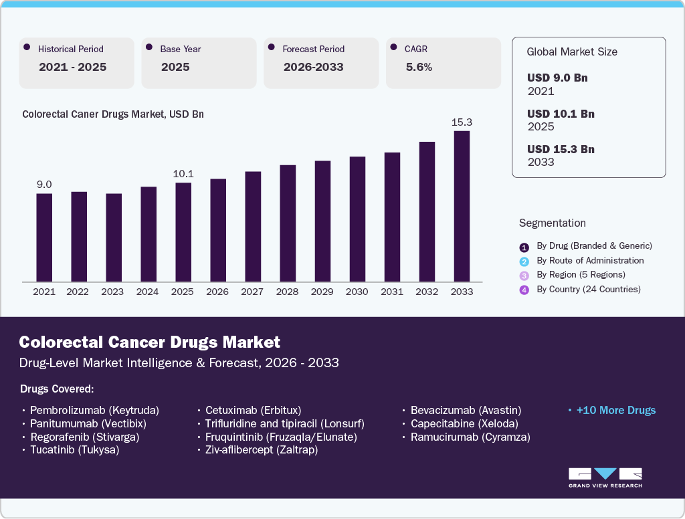Image resolution: width=685 pixels, height=519 pixels.
Task: Click the CAGR 5.6% value
Action: click(419, 67)
